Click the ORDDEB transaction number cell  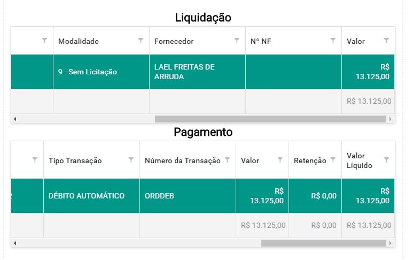pyautogui.click(x=188, y=196)
